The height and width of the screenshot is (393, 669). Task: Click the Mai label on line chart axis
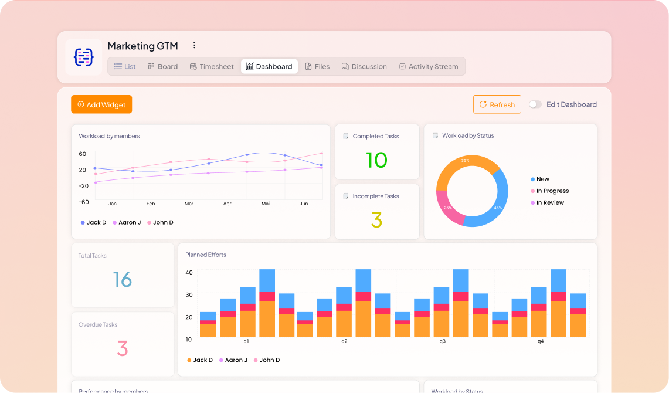(266, 204)
